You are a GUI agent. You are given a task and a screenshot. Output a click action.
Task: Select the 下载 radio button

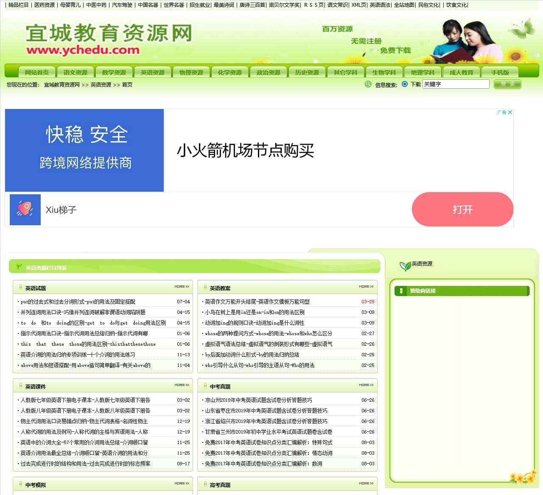405,84
